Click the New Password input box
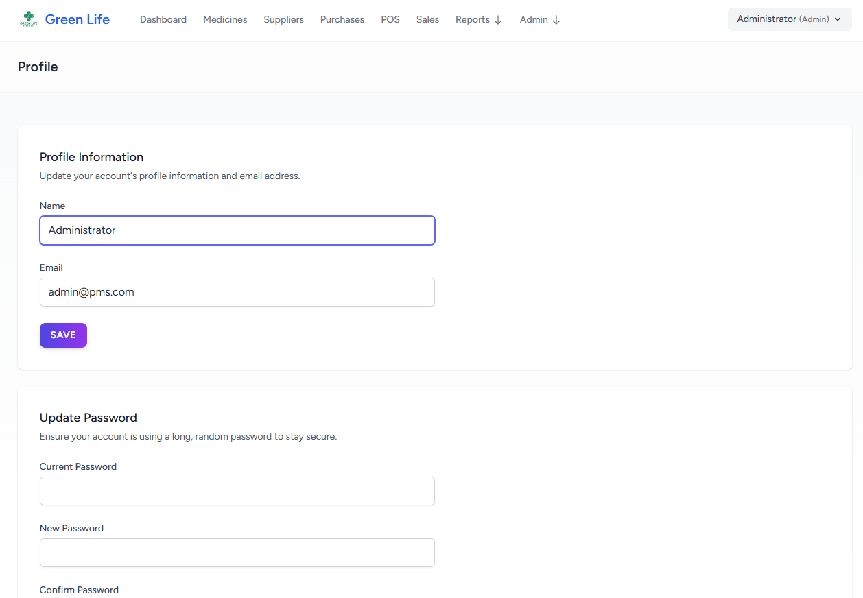Viewport: 863px width, 598px height. coord(237,553)
